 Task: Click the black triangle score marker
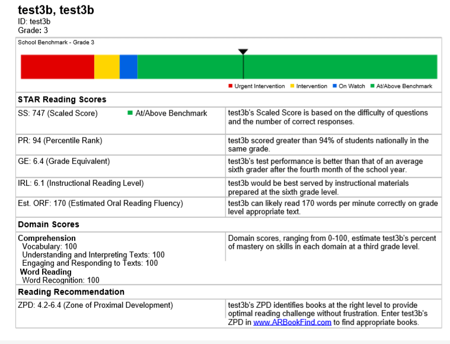pyautogui.click(x=243, y=52)
